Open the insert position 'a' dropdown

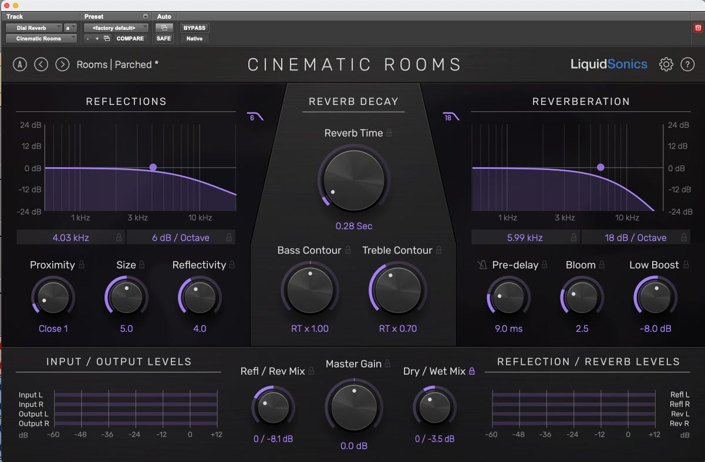[x=70, y=28]
